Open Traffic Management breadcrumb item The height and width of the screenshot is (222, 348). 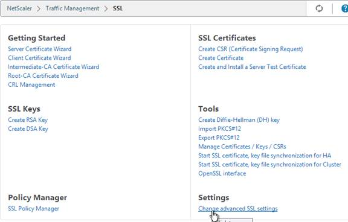pyautogui.click(x=72, y=8)
